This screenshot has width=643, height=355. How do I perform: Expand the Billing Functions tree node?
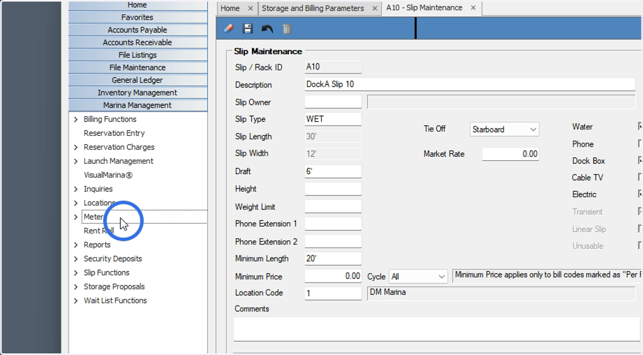click(76, 119)
